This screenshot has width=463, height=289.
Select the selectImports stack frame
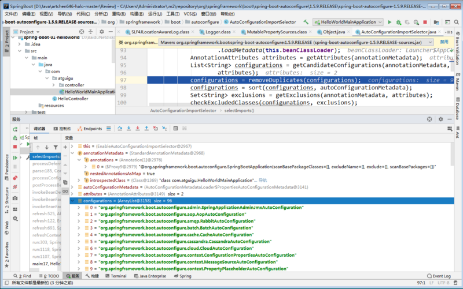(46, 156)
